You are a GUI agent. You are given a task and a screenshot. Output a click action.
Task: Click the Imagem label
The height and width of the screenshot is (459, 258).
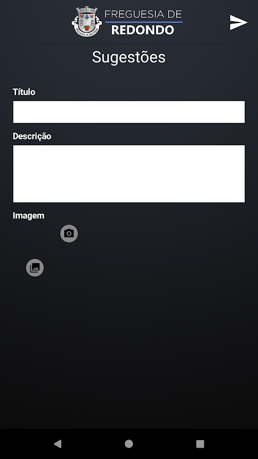coord(28,216)
